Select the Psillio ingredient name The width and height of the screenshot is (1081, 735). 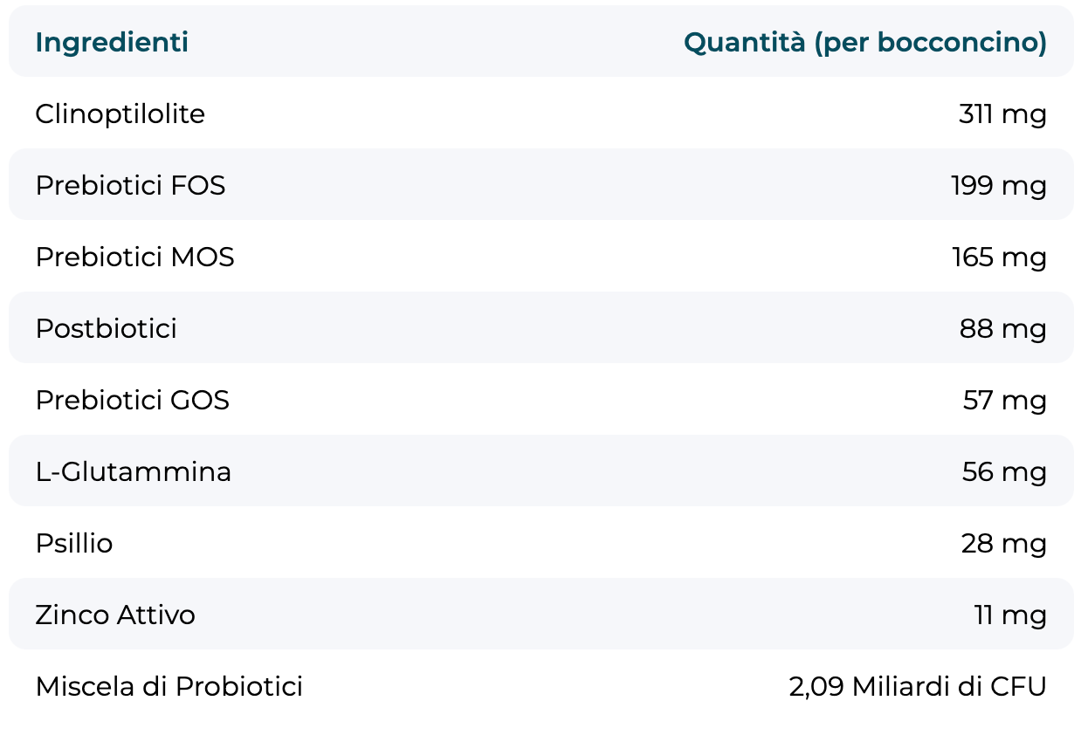click(74, 543)
